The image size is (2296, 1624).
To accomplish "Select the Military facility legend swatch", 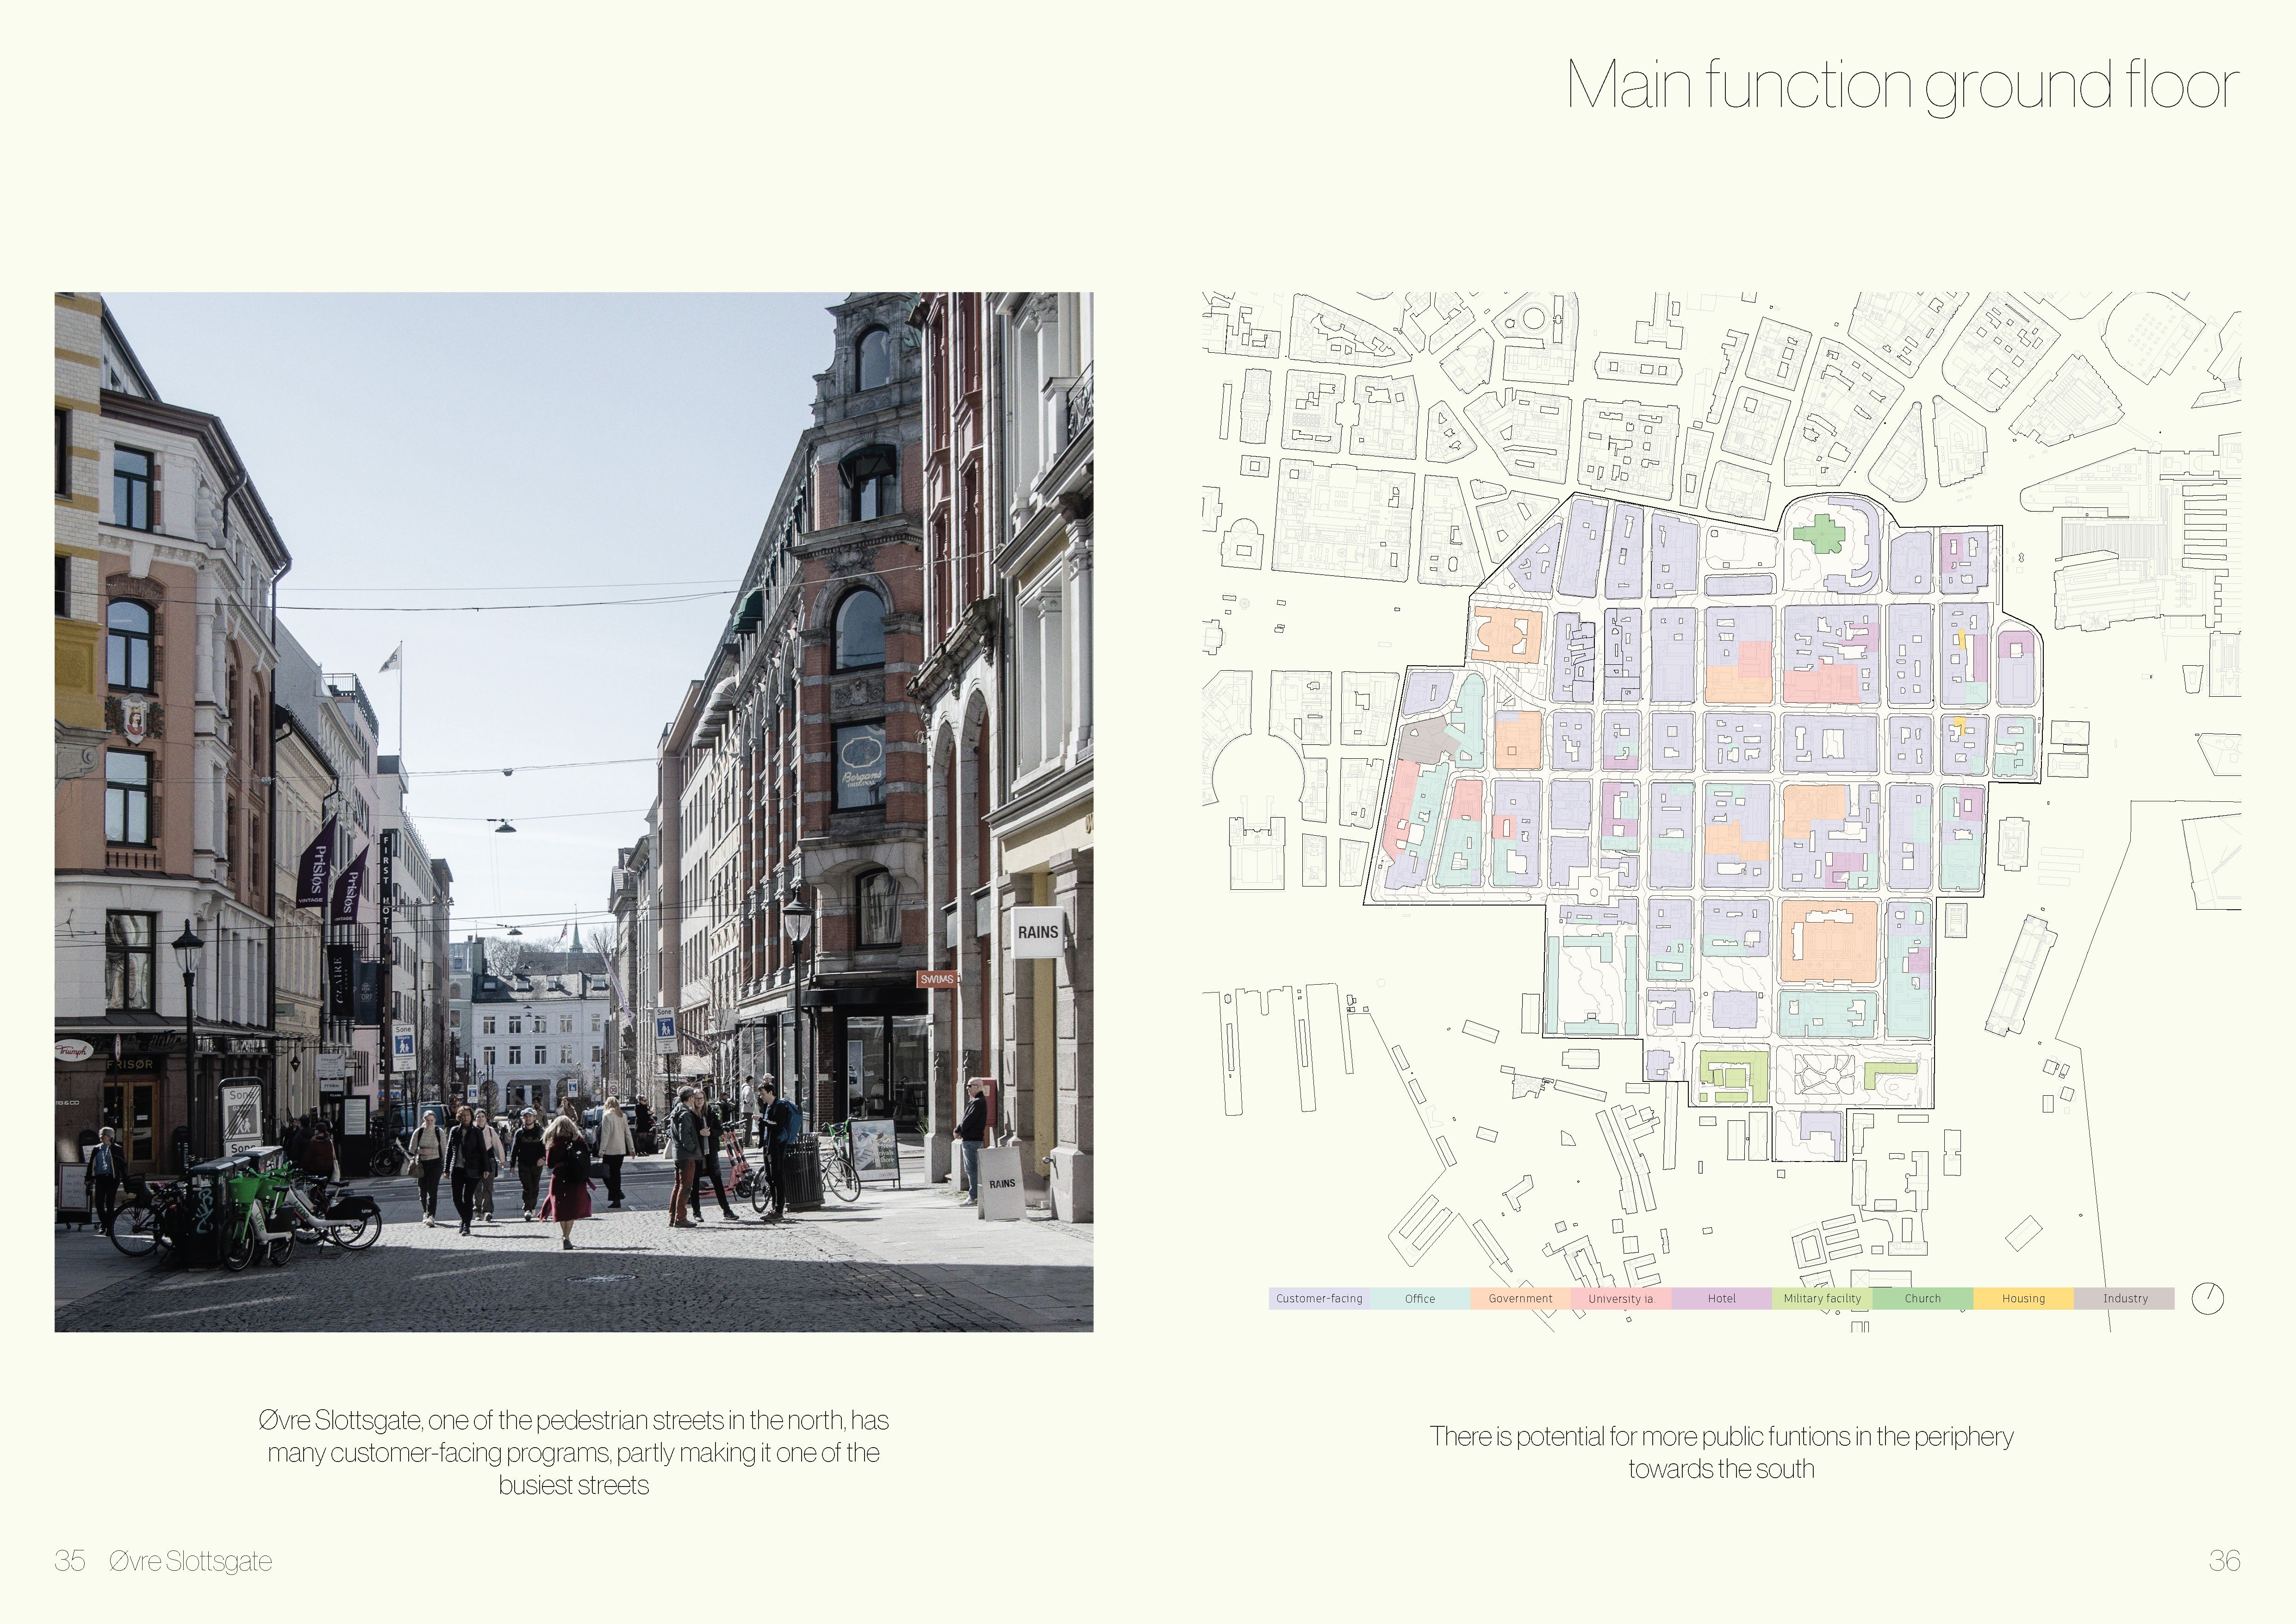I will click(x=1822, y=1298).
